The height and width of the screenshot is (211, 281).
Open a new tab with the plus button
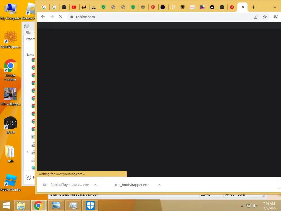253,7
